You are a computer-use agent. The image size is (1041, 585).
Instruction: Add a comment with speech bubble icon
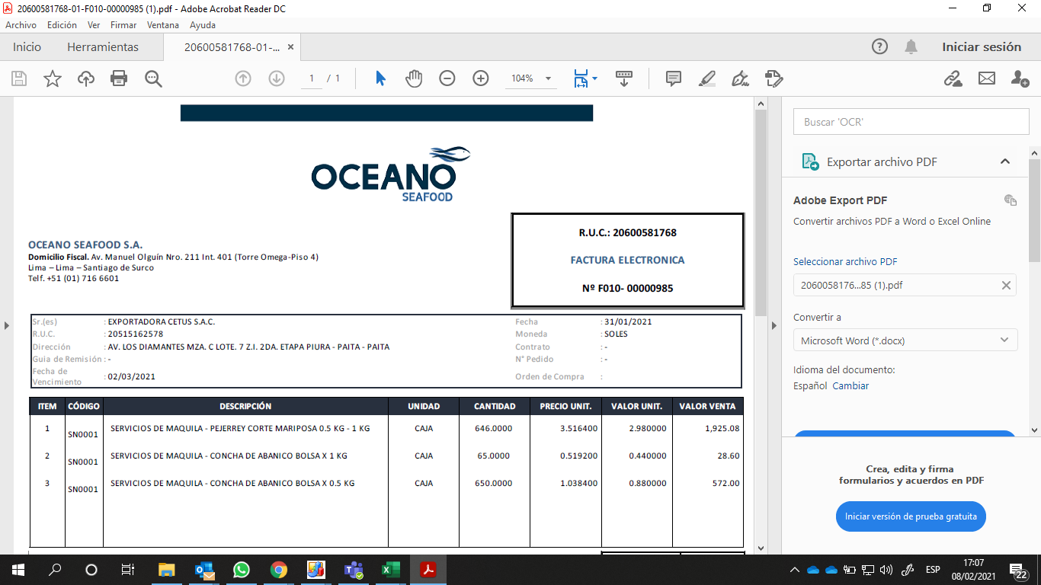pyautogui.click(x=674, y=78)
